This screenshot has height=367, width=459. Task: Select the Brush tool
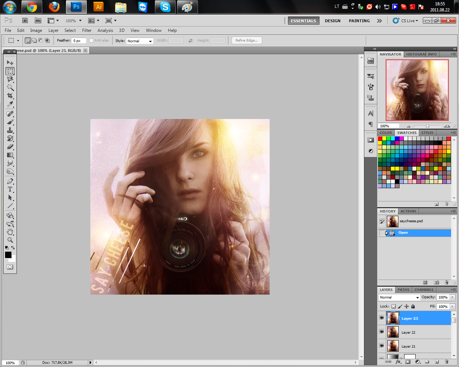pyautogui.click(x=10, y=122)
